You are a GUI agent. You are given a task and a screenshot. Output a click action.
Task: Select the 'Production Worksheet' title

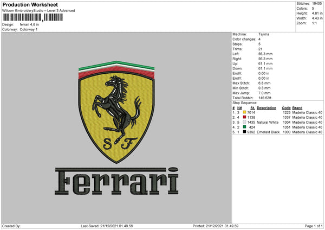[30, 4]
